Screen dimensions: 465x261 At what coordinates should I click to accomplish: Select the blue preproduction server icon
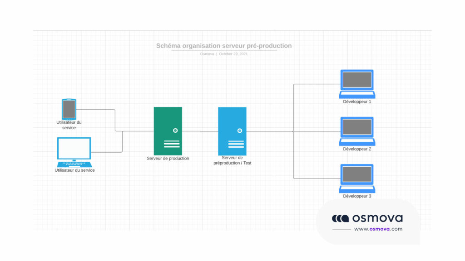232,131
